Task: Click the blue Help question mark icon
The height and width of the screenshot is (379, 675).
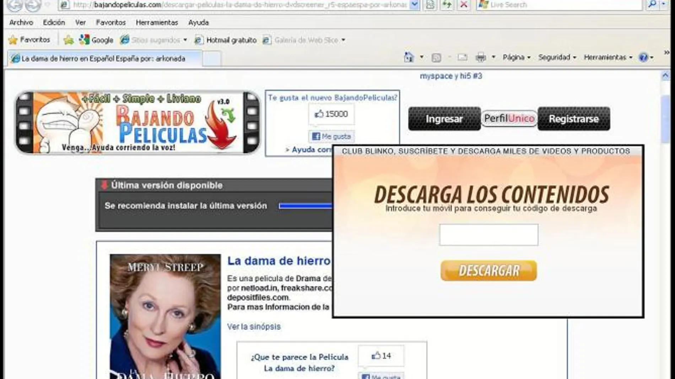Action: tap(643, 57)
